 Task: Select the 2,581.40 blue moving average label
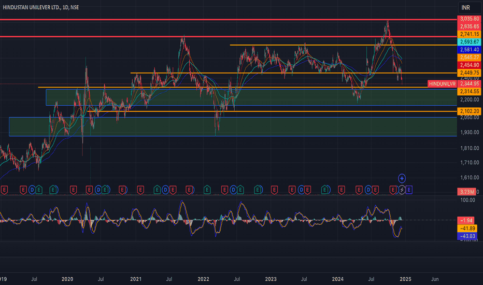[x=470, y=50]
